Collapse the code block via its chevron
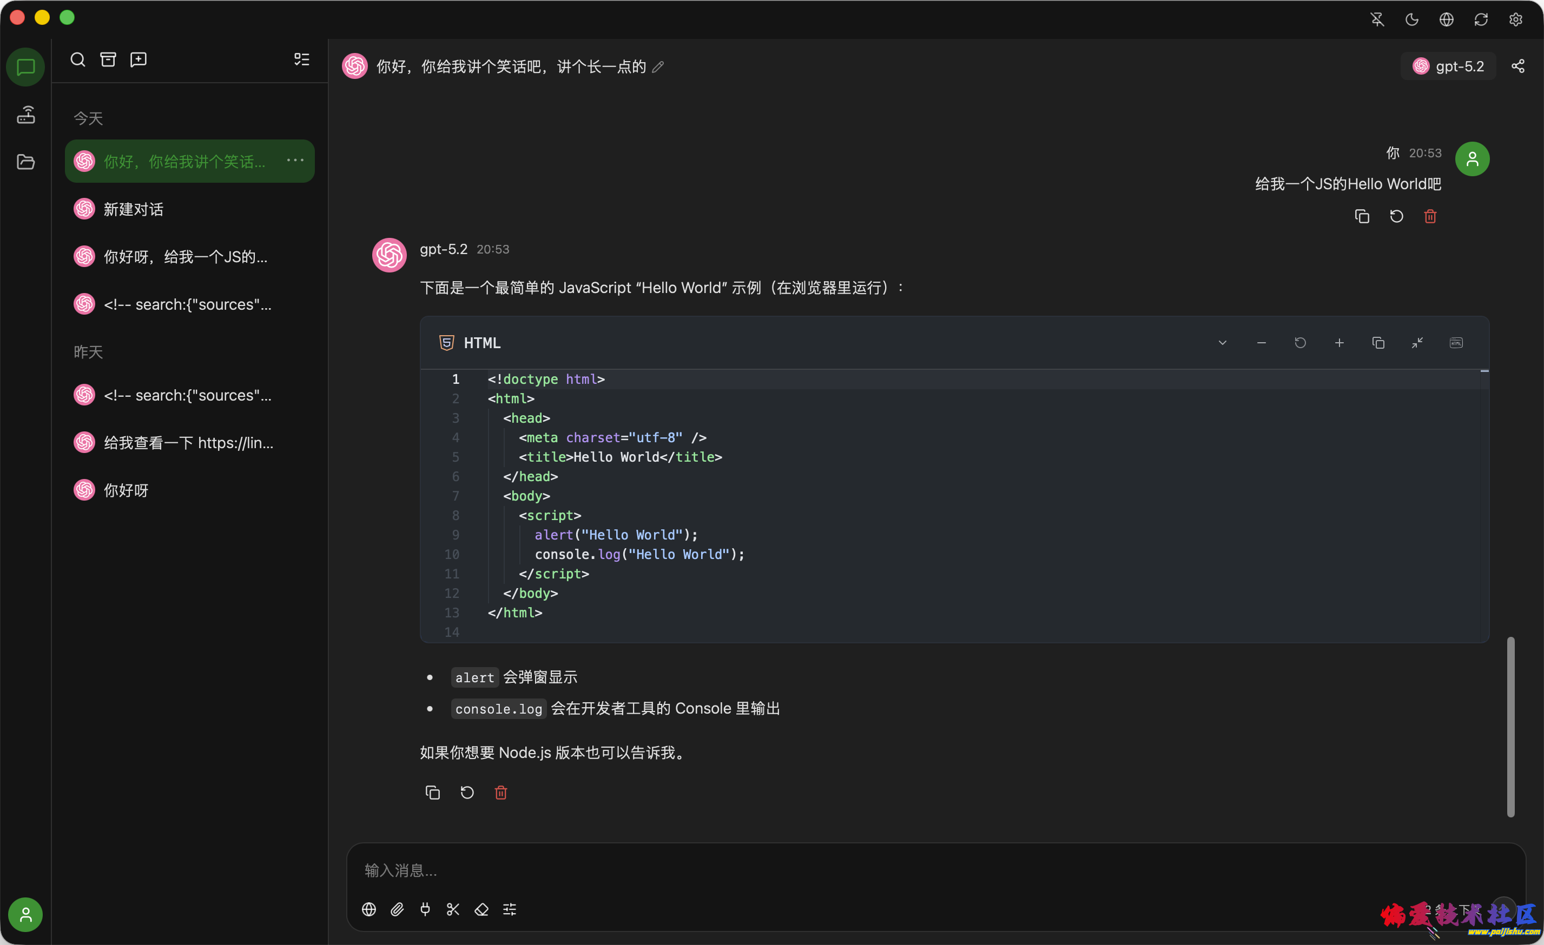The image size is (1544, 945). [x=1223, y=343]
